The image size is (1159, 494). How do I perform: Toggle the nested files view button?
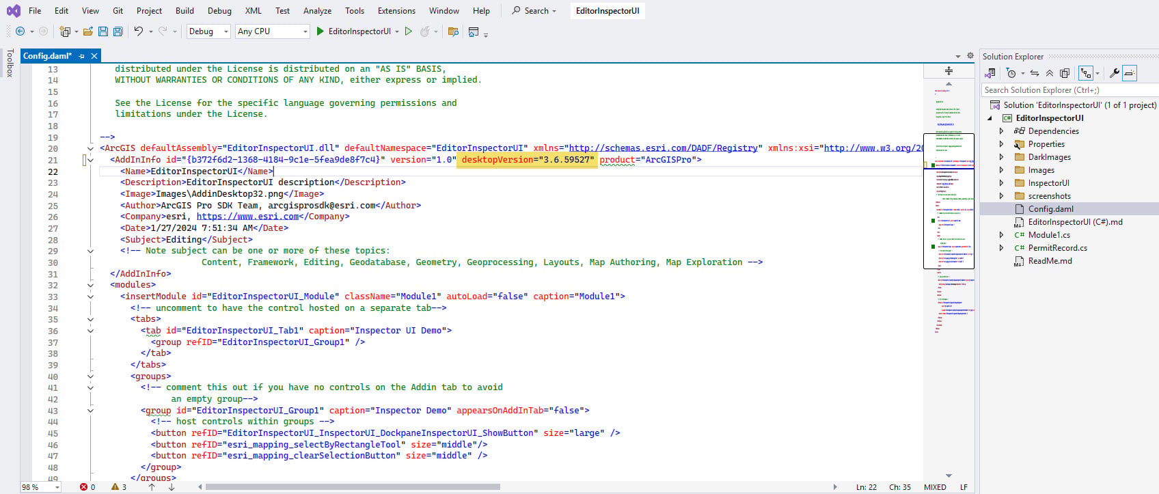(1085, 73)
